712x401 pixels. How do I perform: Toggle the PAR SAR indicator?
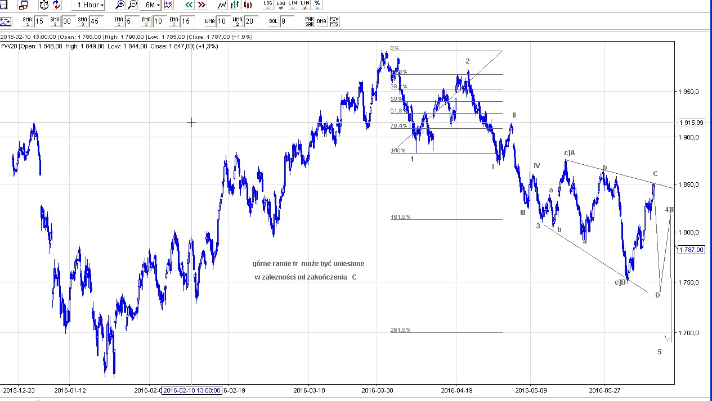(x=309, y=21)
